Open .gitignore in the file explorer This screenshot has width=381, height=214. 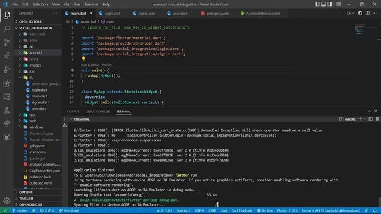[x=37, y=146]
